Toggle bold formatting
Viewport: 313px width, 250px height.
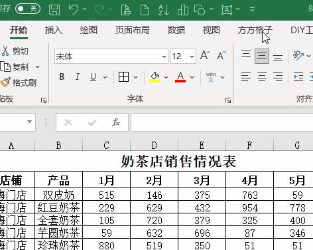(x=62, y=76)
